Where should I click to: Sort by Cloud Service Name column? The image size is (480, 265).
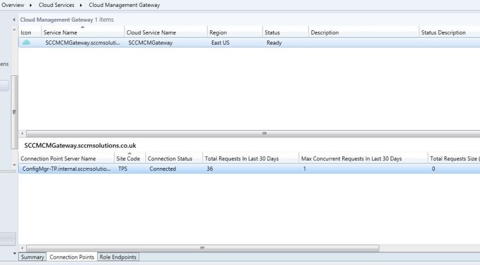[x=166, y=33]
